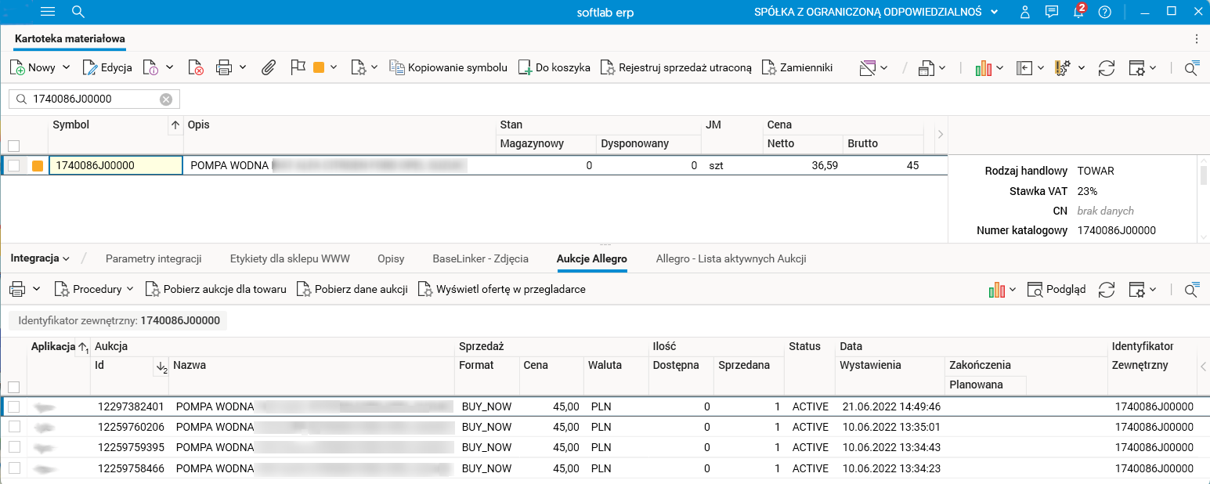Open the Nowy dropdown arrow
1210x484 pixels.
point(67,67)
